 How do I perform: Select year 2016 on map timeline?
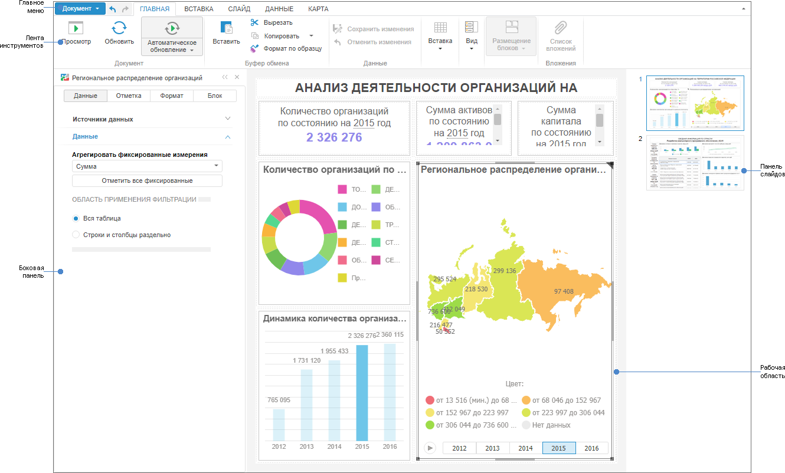(591, 448)
